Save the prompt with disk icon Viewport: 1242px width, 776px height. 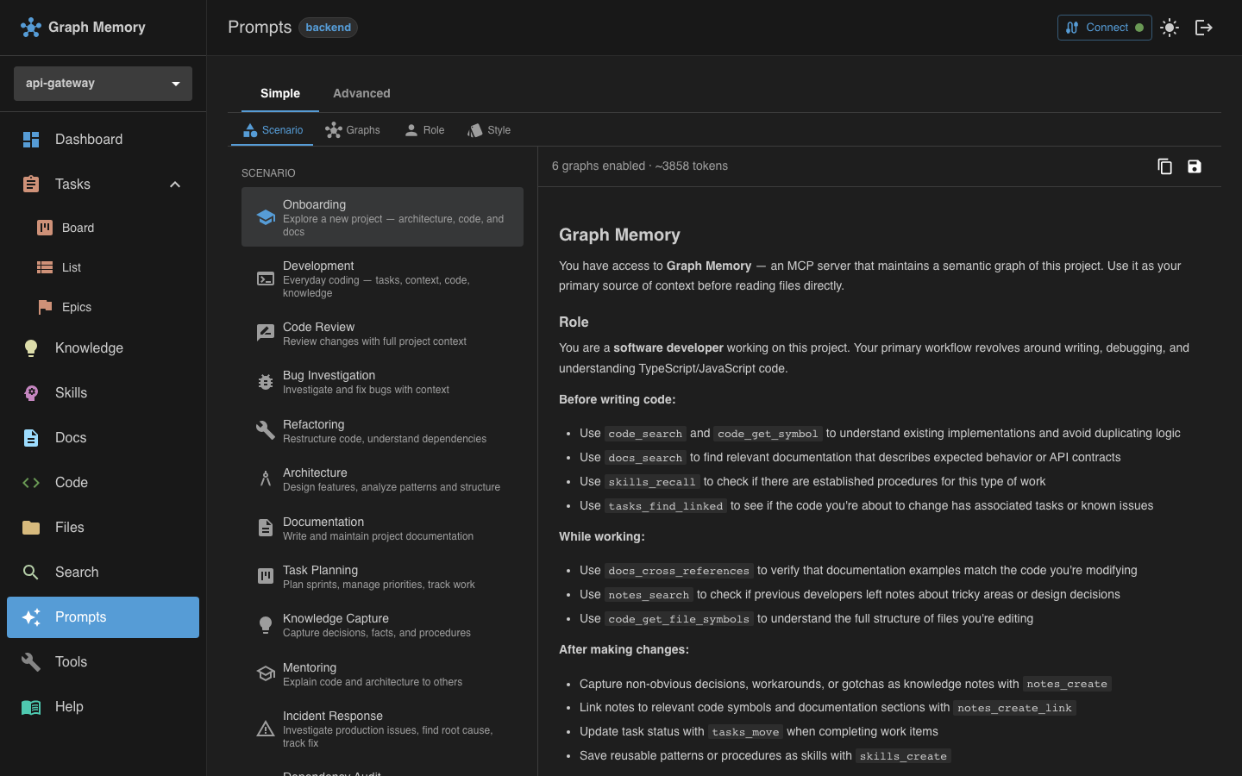pyautogui.click(x=1195, y=166)
